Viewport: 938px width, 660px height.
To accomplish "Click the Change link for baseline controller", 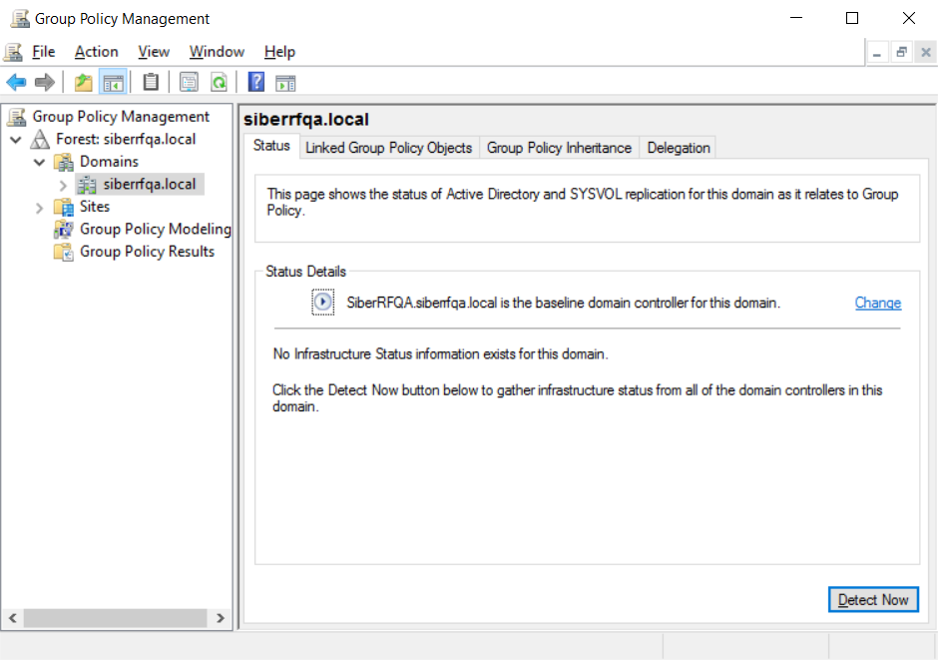I will click(x=877, y=303).
